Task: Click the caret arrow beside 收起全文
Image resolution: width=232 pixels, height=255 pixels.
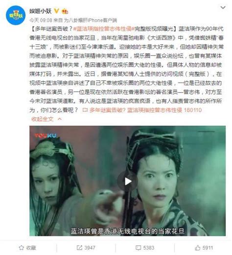Action: pos(60,119)
